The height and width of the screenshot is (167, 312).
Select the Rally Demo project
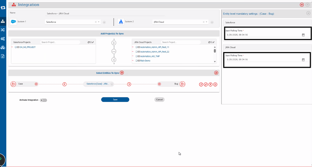[145, 61]
